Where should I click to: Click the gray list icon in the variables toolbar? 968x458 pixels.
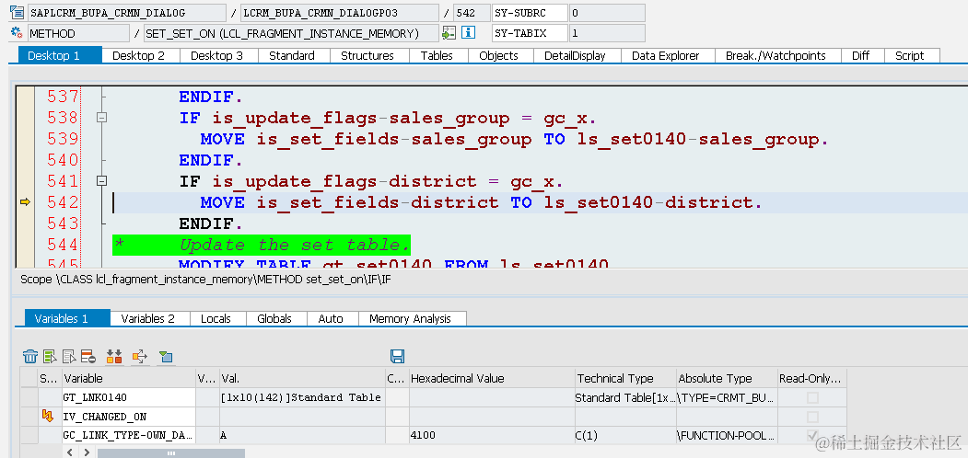pyautogui.click(x=69, y=356)
